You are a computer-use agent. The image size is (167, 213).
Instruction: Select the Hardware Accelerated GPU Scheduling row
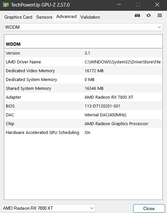coord(83,133)
